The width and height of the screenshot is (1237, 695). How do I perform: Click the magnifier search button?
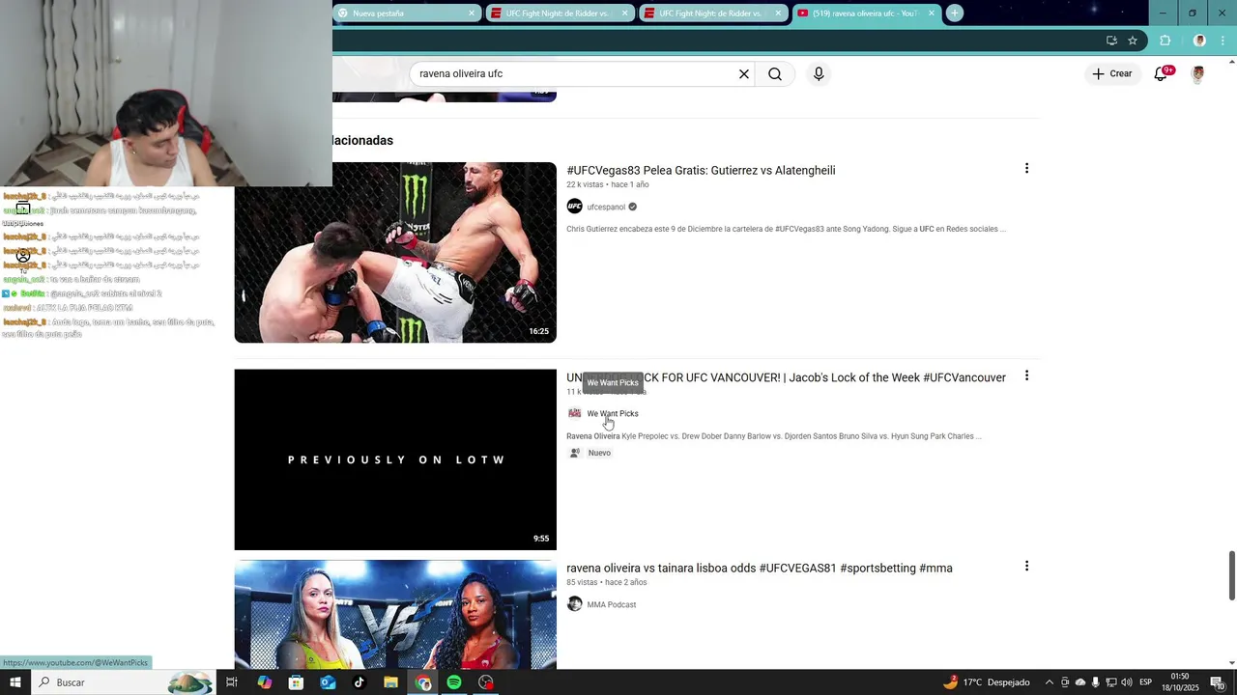[775, 74]
